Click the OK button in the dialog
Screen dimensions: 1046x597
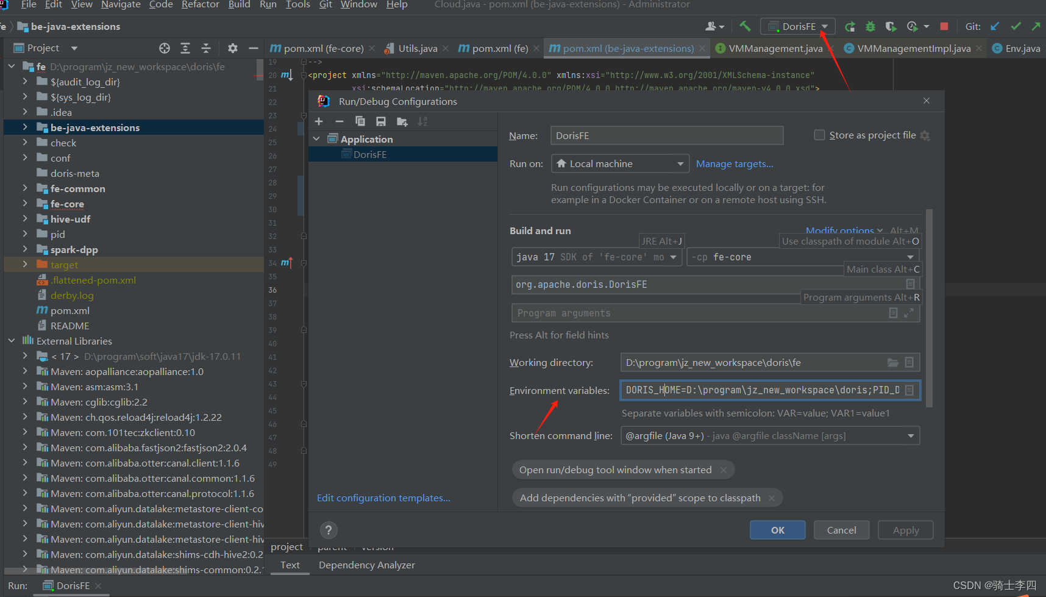778,530
